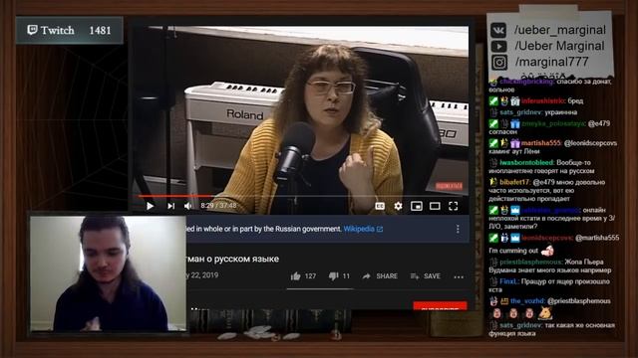638x358 pixels.
Task: Click the video timestamp 8:29 / 37:48
Action: [218, 206]
